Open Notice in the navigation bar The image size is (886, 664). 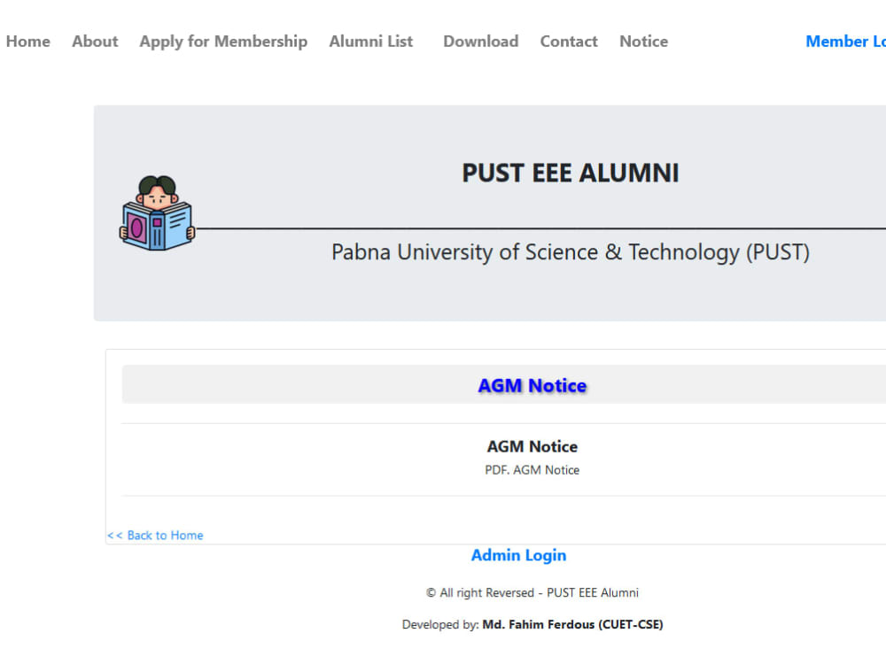coord(643,42)
